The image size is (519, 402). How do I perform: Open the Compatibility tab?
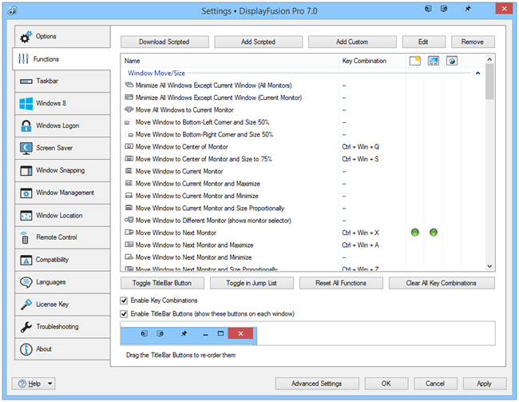tap(62, 260)
